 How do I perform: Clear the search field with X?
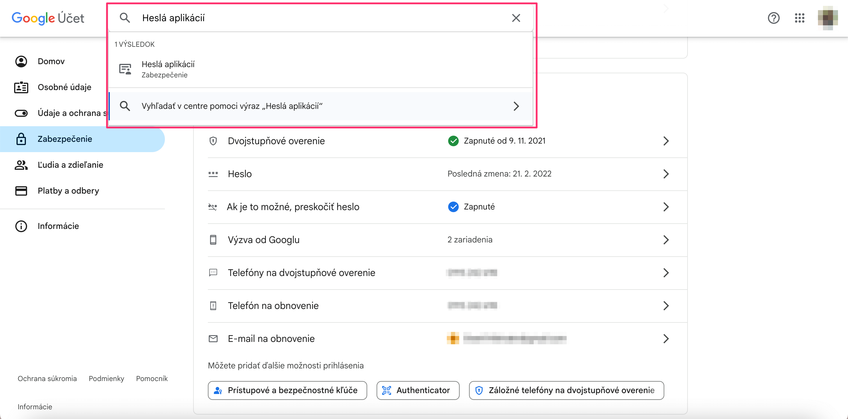coord(516,18)
